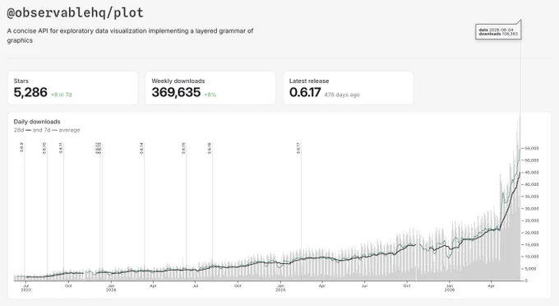
Task: Click the 5,000 y-axis tick label
Action: (x=530, y=268)
